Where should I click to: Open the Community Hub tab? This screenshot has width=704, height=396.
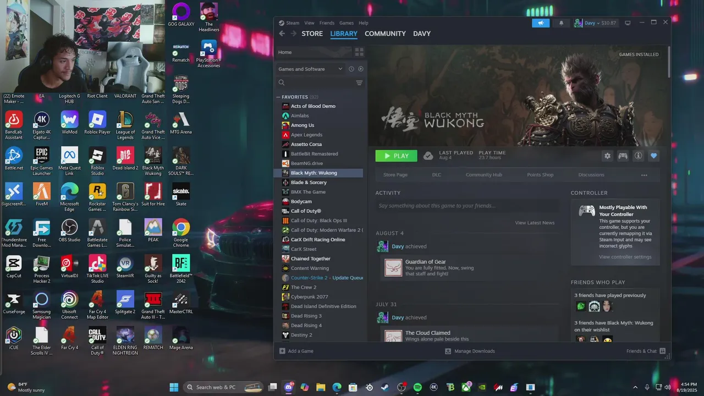click(x=483, y=175)
